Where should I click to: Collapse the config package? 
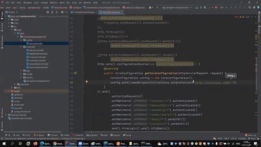[x=21, y=40]
